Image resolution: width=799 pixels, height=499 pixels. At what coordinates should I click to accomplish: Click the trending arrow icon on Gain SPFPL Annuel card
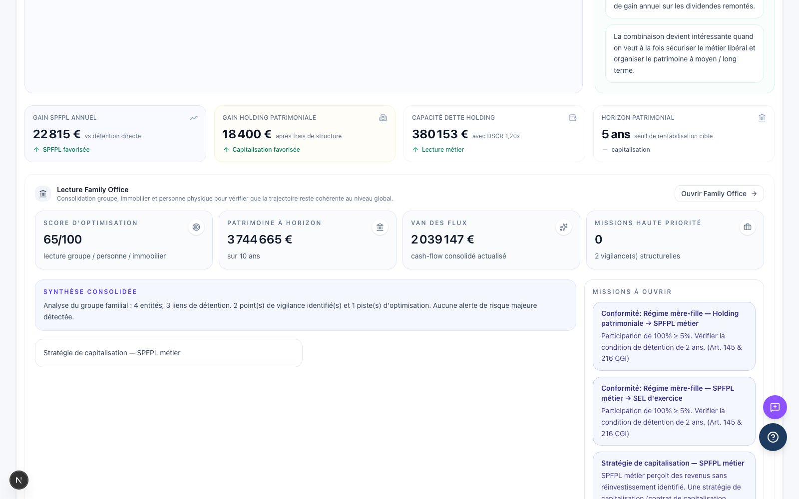tap(194, 118)
